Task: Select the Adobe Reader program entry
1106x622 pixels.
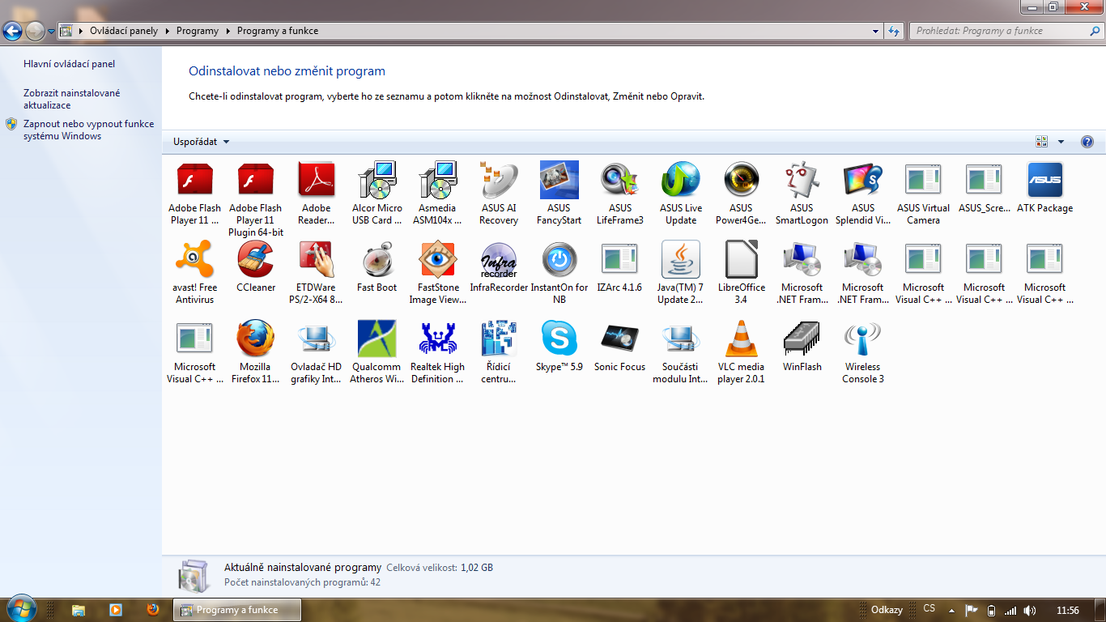Action: (x=317, y=194)
